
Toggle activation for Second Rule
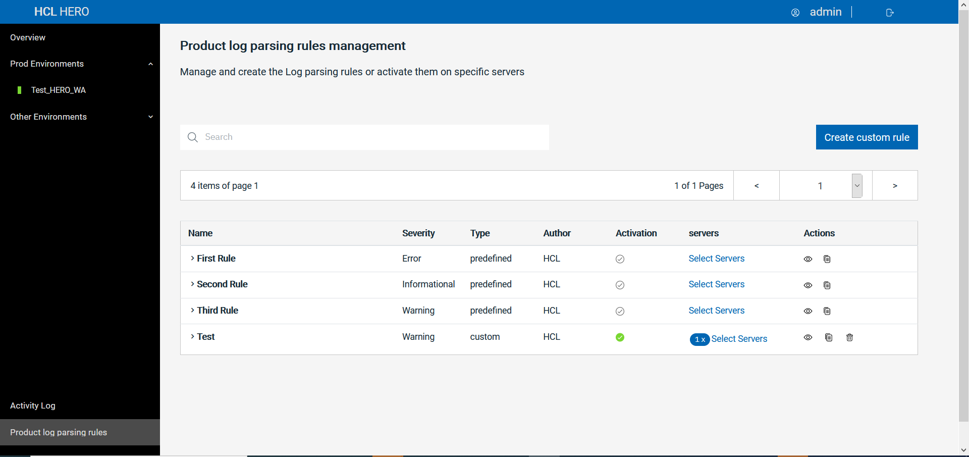point(620,285)
